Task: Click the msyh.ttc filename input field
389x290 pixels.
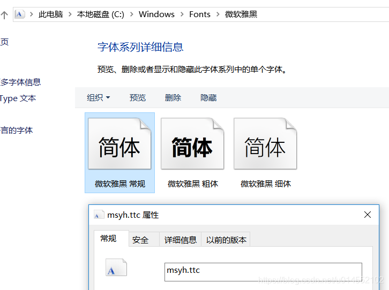Action: coord(263,272)
